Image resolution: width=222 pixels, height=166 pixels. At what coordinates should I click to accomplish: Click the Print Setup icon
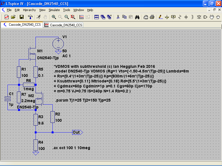[146, 17]
